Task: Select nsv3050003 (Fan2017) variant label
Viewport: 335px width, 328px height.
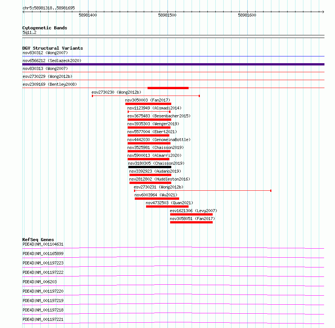Action: (148, 100)
